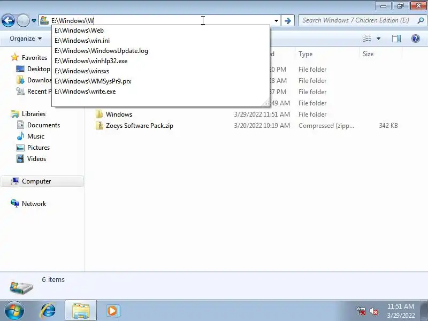Expand the address bar history dropdown

(276, 21)
